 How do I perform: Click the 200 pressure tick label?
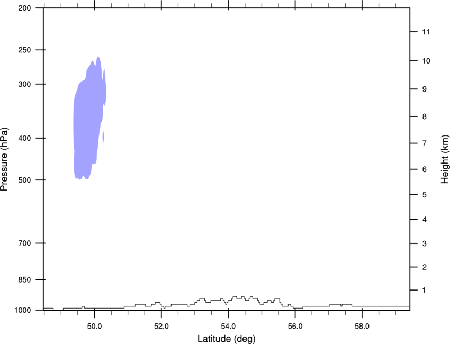tap(24, 8)
